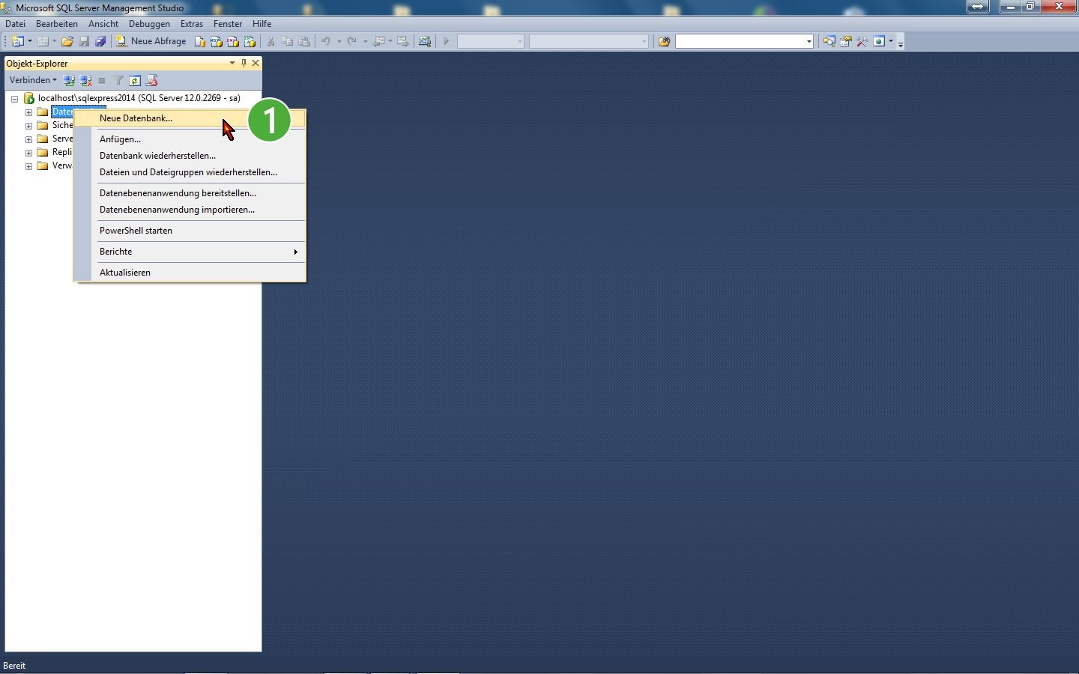Screen dimensions: 1079x674
Task: Click the MDX query icon
Action: coord(217,41)
